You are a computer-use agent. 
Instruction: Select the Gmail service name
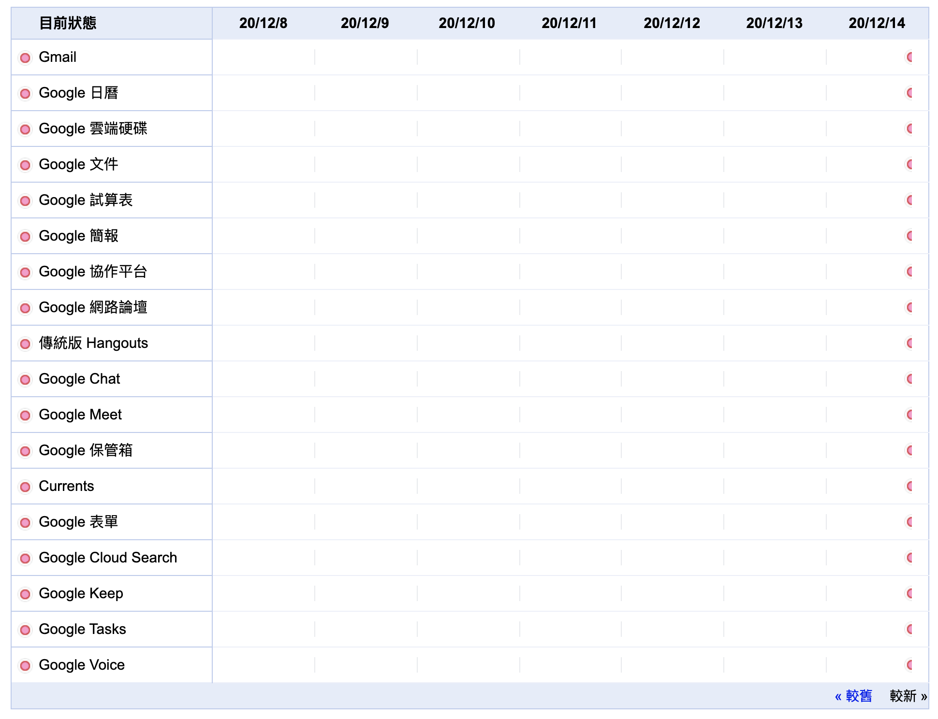58,57
